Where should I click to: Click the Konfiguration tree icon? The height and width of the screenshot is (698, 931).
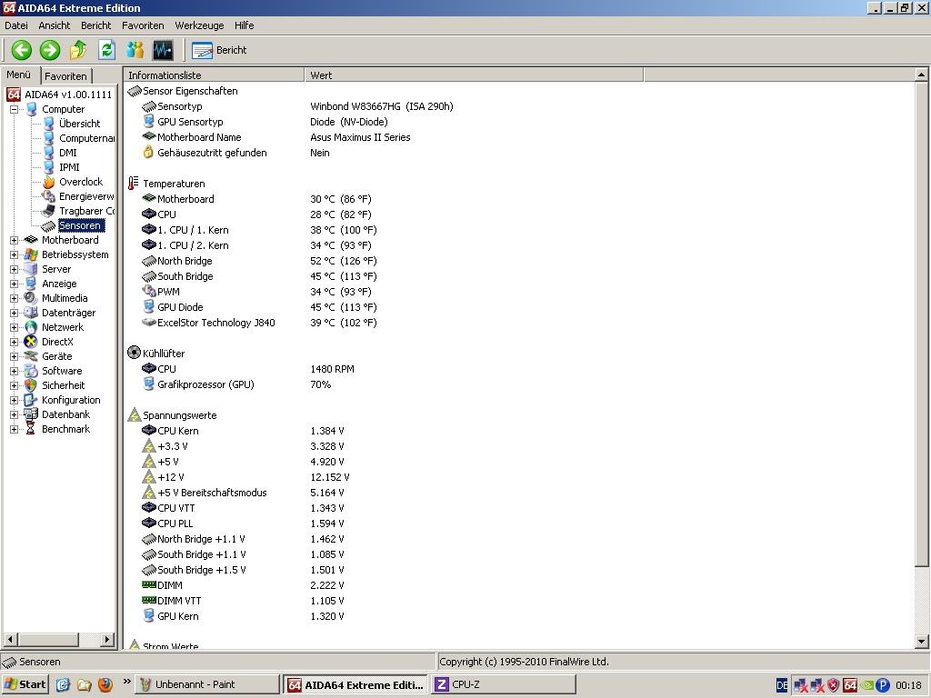pos(31,400)
